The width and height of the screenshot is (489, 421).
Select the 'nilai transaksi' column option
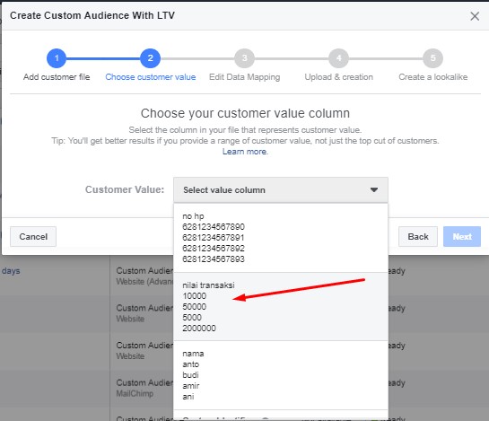281,306
